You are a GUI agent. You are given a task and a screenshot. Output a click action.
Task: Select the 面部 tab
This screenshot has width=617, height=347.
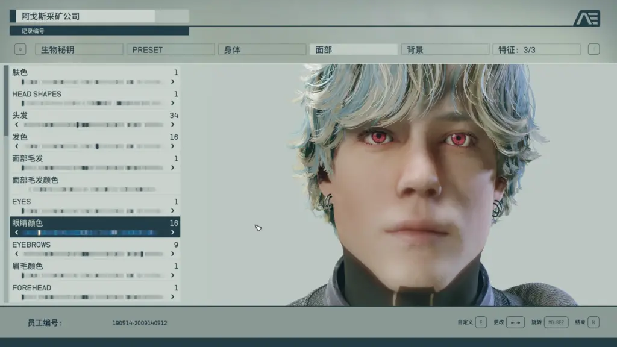point(353,49)
